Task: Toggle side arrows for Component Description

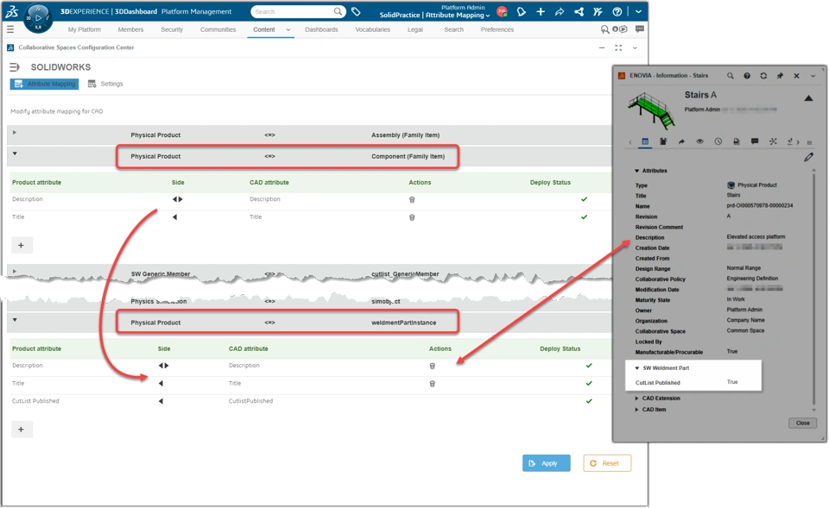Action: tap(178, 199)
